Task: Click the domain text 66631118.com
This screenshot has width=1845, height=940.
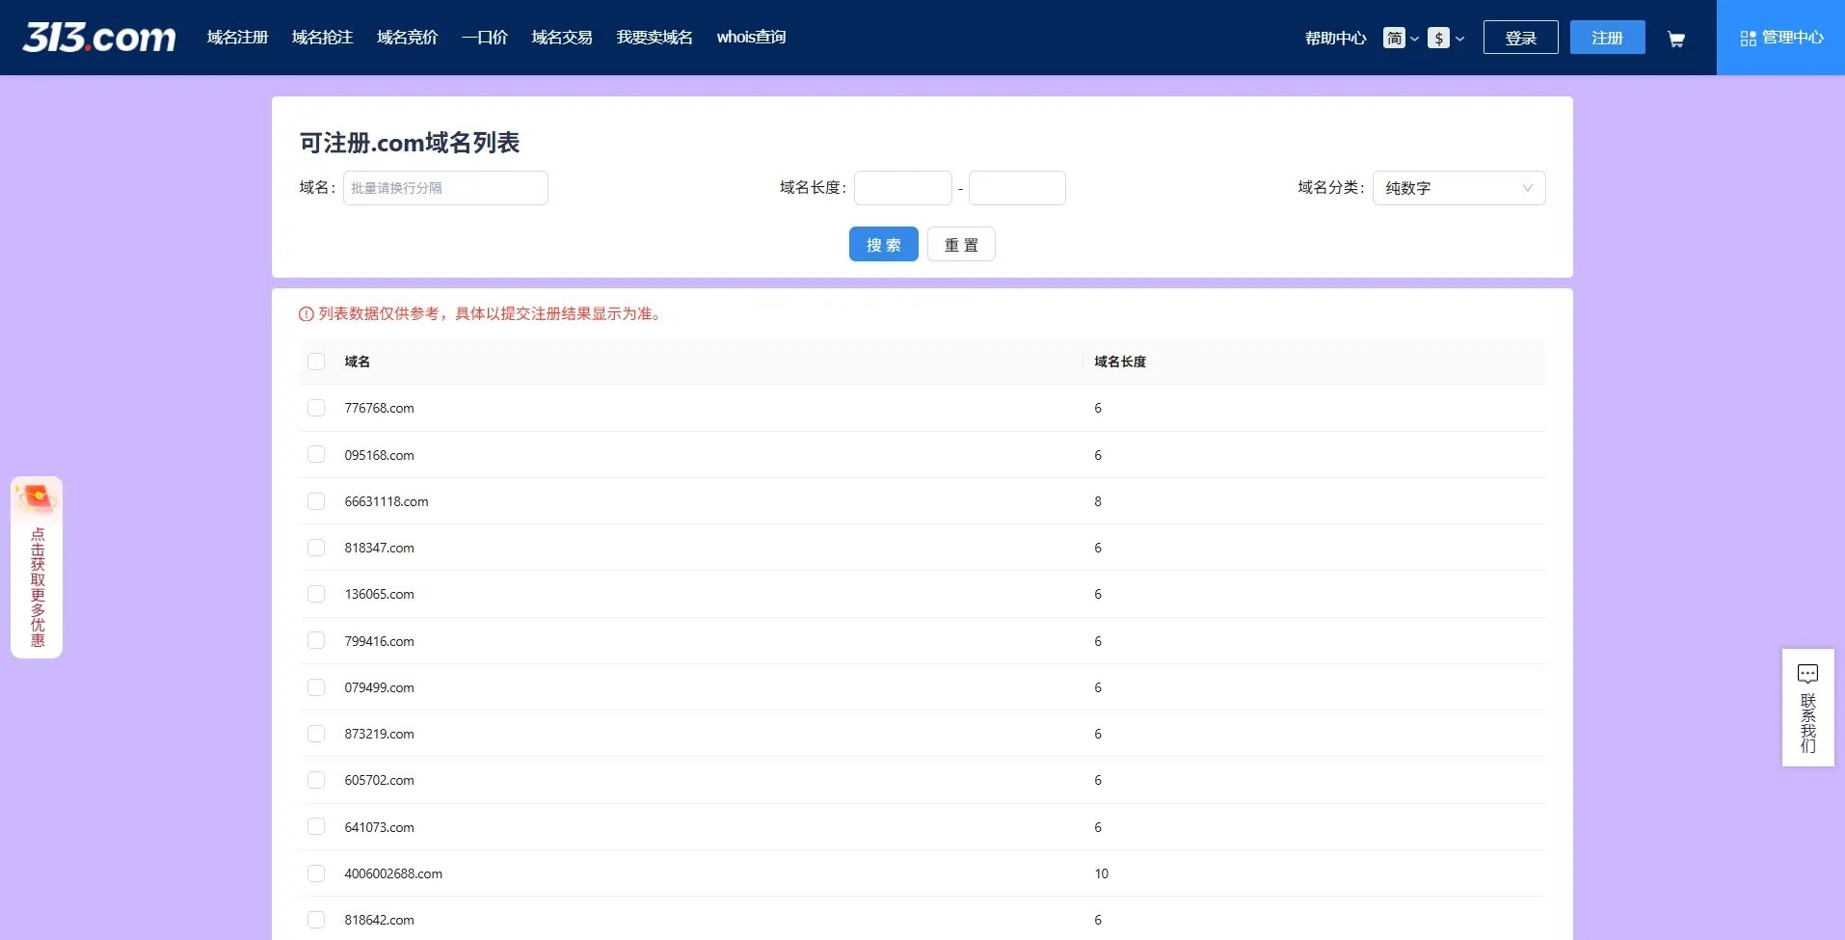Action: [387, 501]
